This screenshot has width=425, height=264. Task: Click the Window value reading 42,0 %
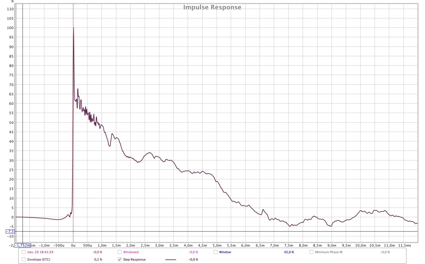(x=289, y=252)
